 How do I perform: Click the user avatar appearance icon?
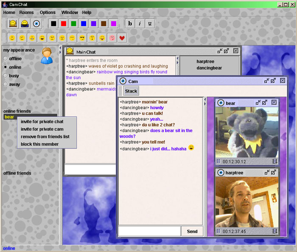(47, 56)
